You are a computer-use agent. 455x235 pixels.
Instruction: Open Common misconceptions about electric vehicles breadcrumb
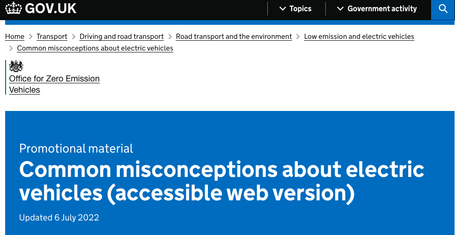[95, 48]
